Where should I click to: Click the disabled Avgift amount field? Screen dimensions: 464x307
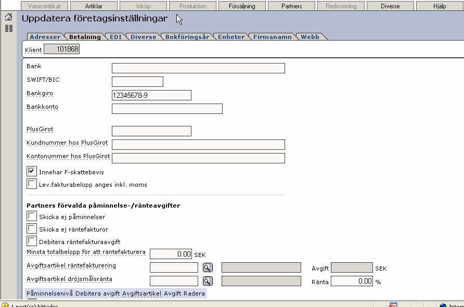(x=352, y=267)
